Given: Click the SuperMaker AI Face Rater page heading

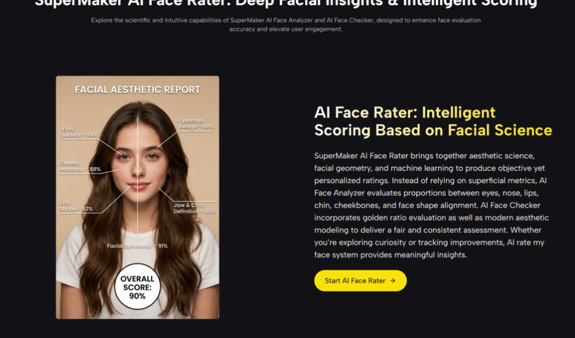Looking at the screenshot, I should tap(287, 3).
